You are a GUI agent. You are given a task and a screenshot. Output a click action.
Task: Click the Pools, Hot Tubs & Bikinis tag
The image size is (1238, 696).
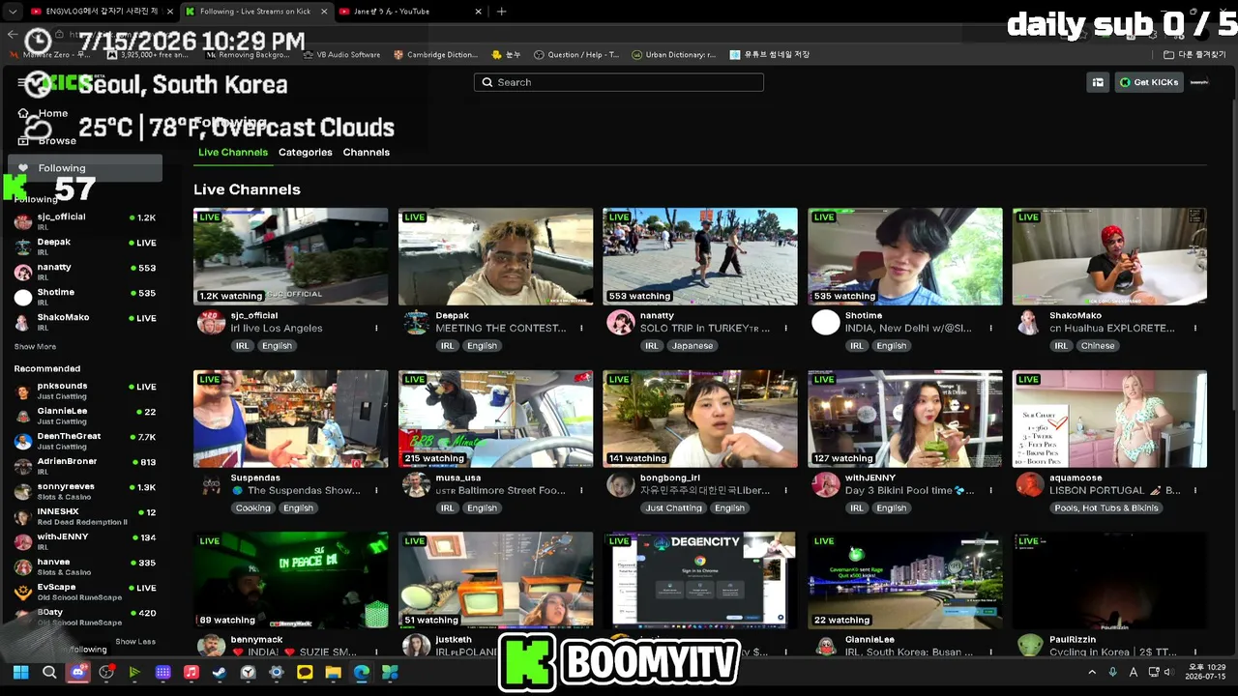[1106, 507]
